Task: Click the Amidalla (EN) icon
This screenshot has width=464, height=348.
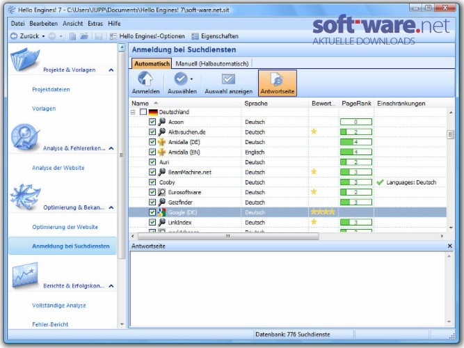Action: [x=161, y=152]
